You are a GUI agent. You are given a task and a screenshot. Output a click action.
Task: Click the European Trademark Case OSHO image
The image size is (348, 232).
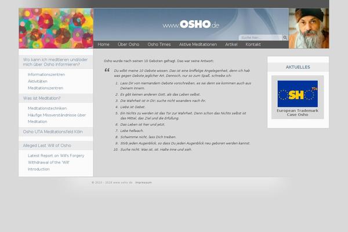298,94
